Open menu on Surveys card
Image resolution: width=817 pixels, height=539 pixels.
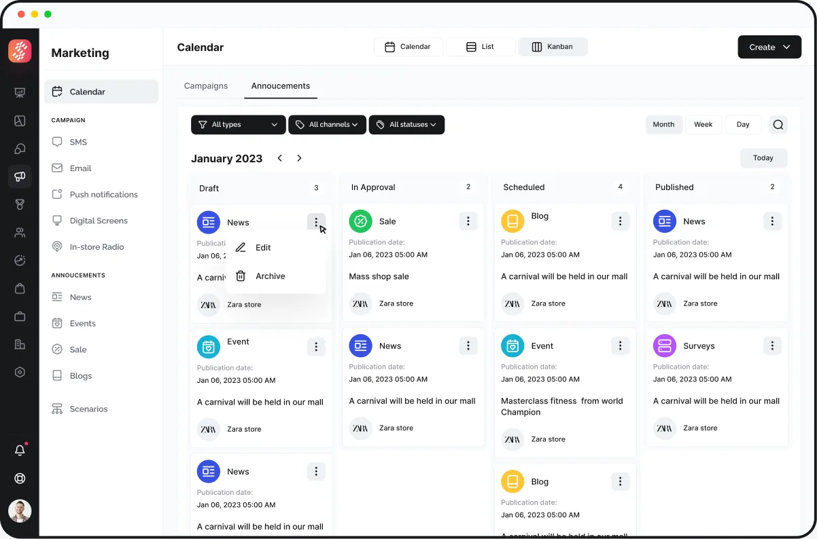(x=772, y=346)
